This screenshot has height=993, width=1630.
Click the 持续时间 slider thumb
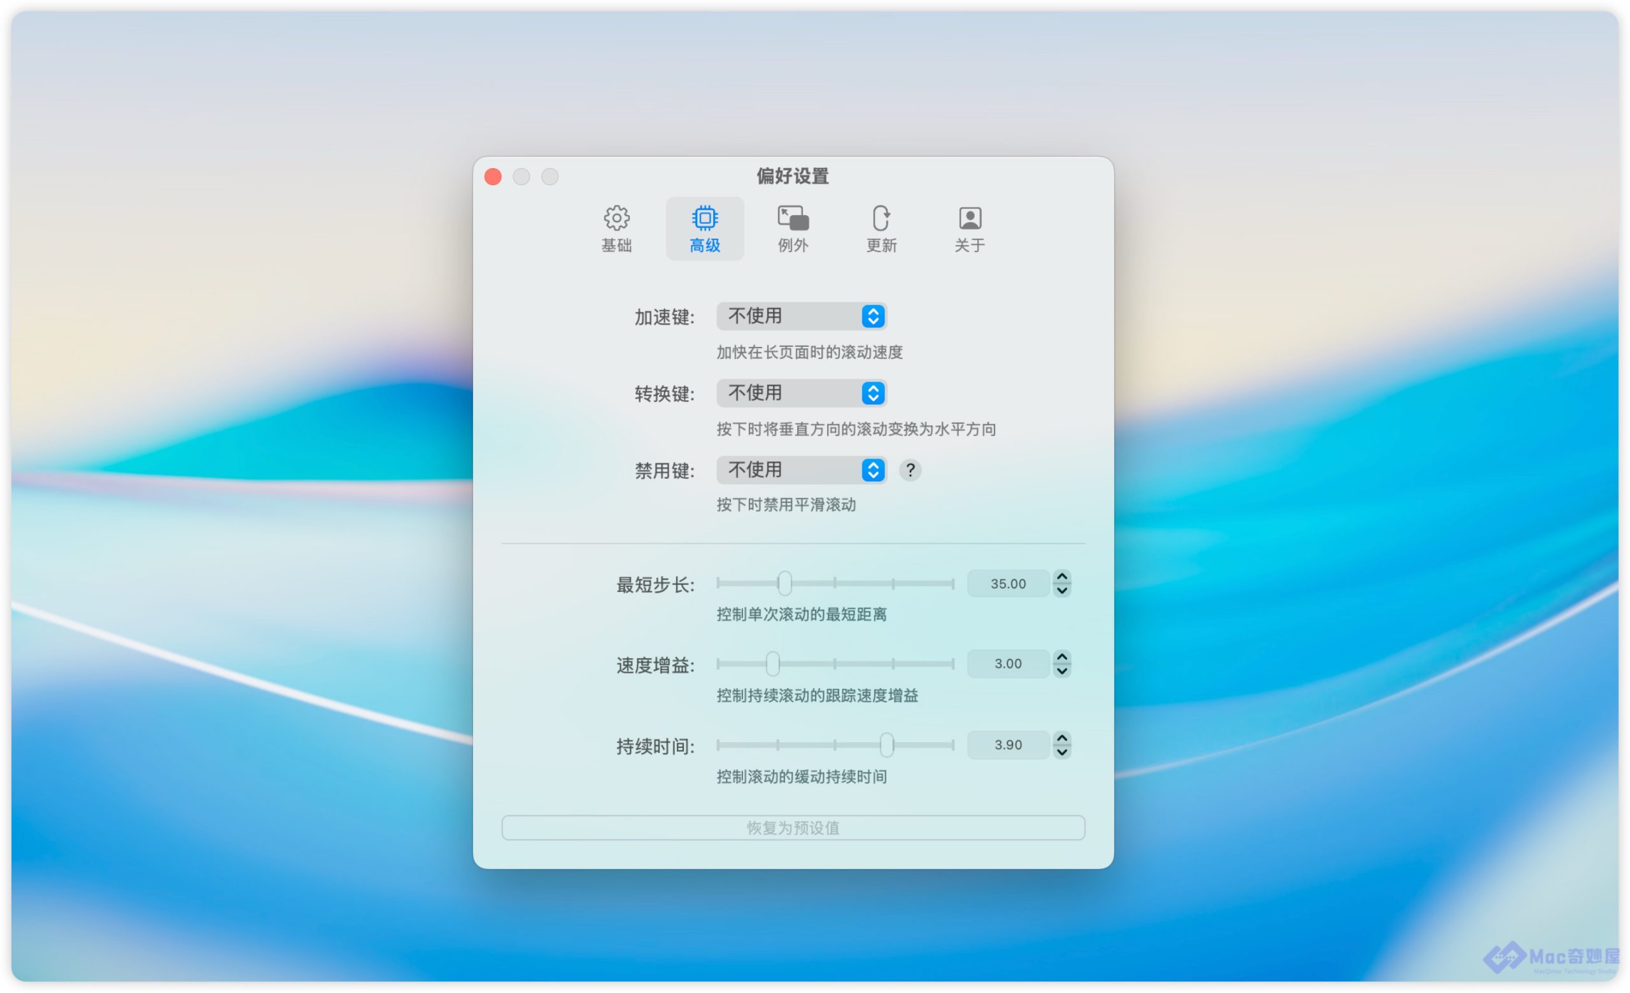point(886,745)
